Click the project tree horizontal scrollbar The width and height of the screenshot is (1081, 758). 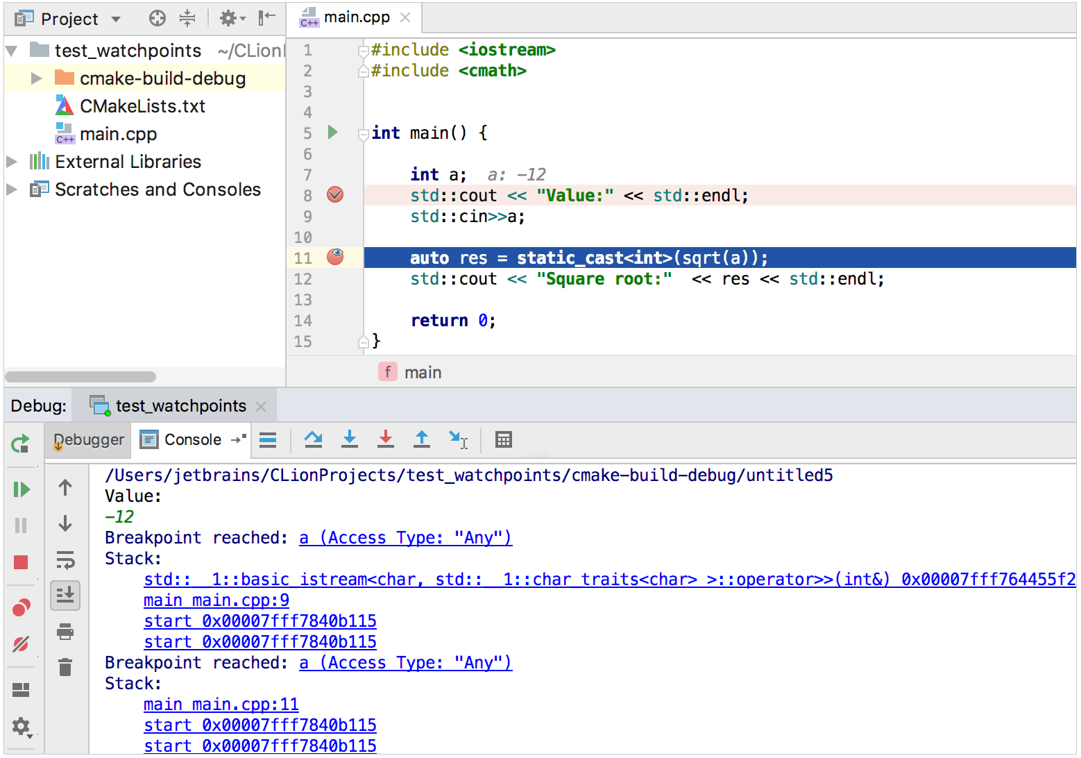coord(80,377)
